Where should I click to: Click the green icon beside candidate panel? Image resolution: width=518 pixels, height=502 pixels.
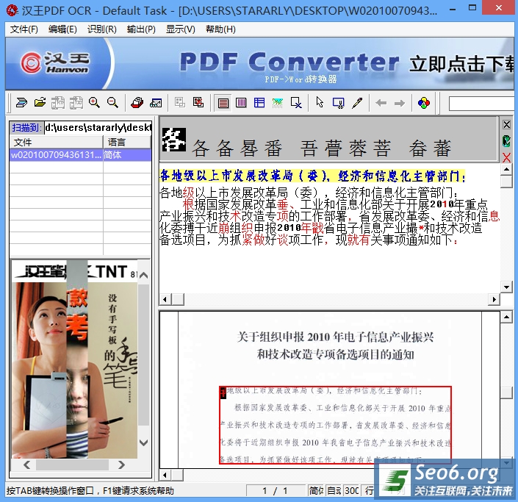[x=506, y=141]
